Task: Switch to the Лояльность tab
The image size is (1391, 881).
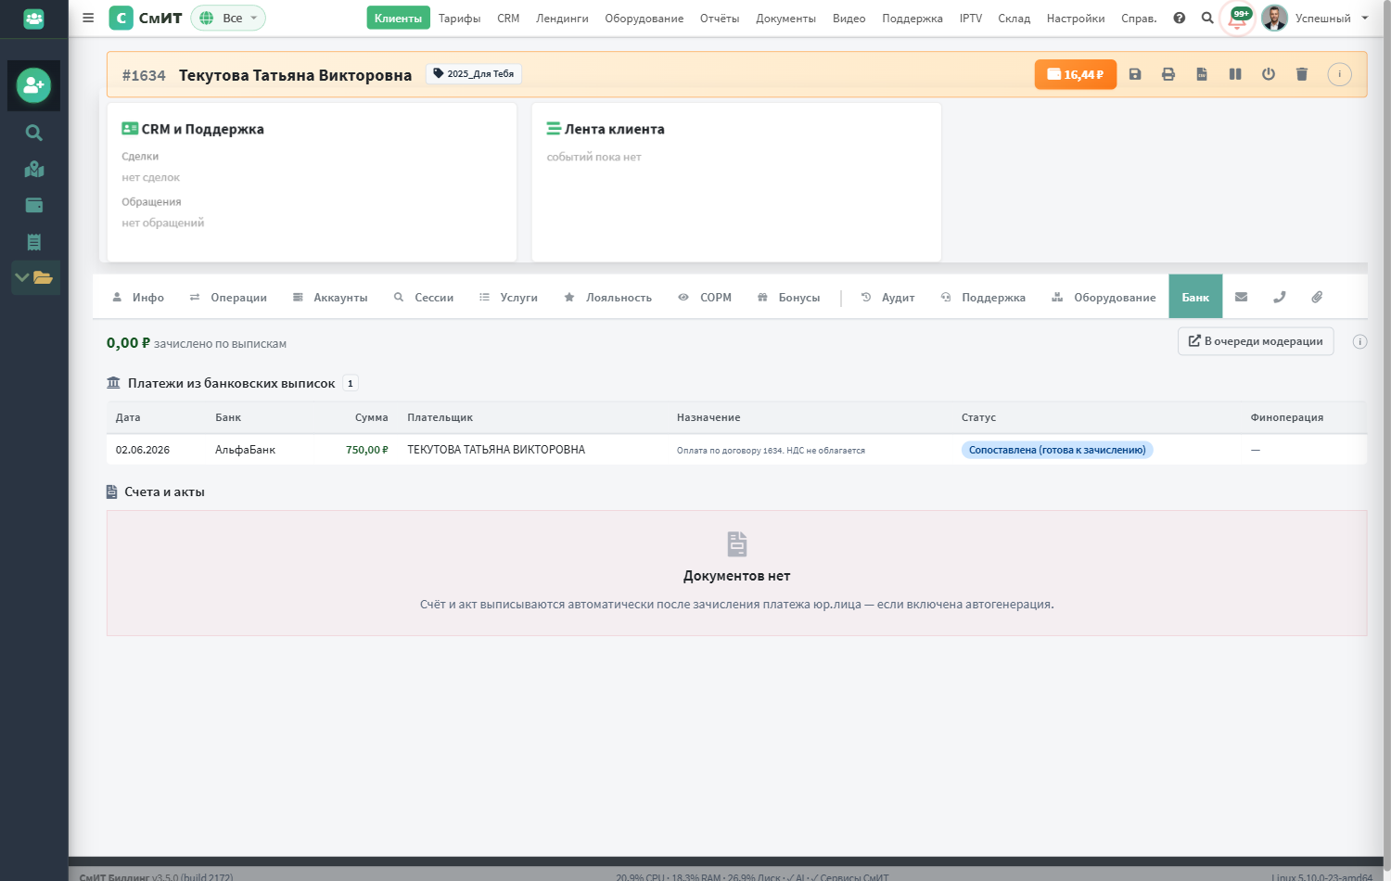Action: tap(608, 297)
